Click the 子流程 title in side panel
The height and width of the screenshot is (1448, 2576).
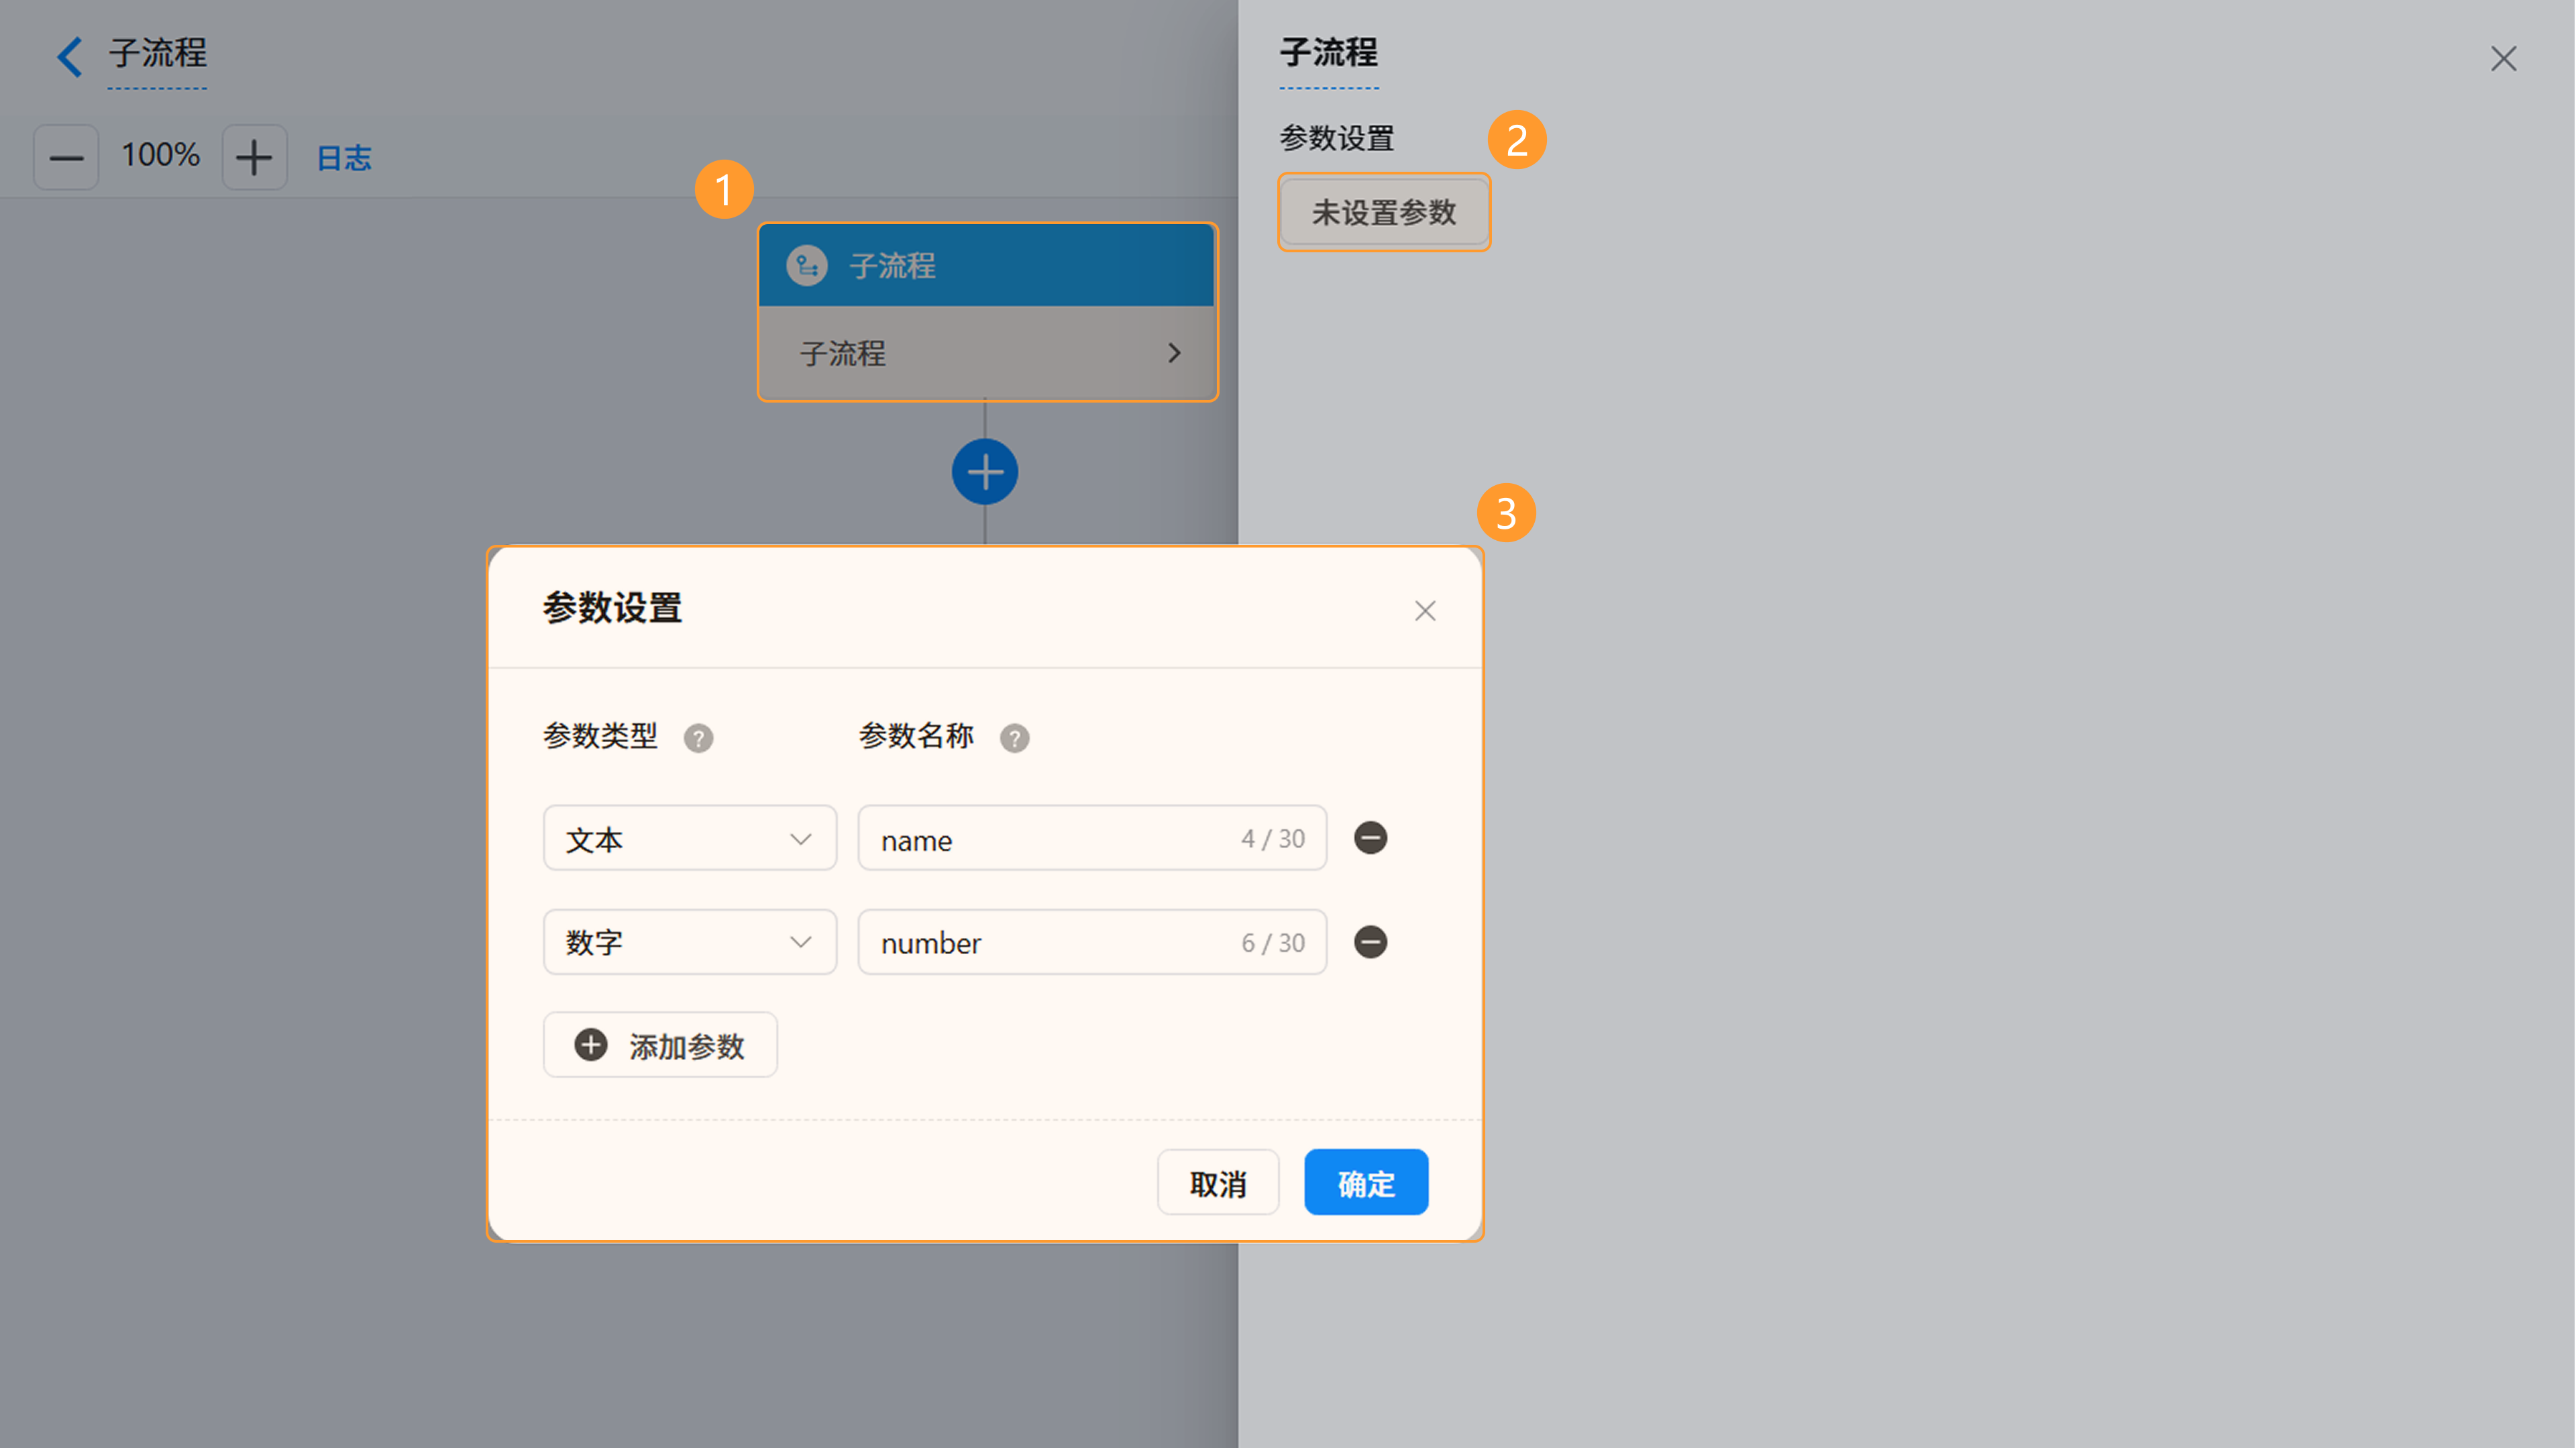click(x=1329, y=52)
